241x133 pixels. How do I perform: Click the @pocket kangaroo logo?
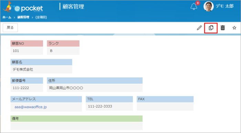[23, 7]
